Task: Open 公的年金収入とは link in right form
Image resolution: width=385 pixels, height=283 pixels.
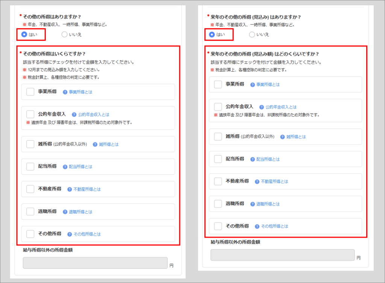Action: click(x=281, y=107)
